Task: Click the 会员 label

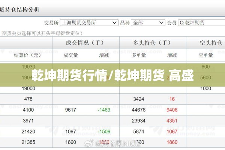Action: 172,23
